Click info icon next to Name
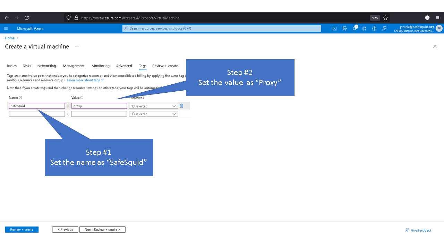 pos(20,98)
